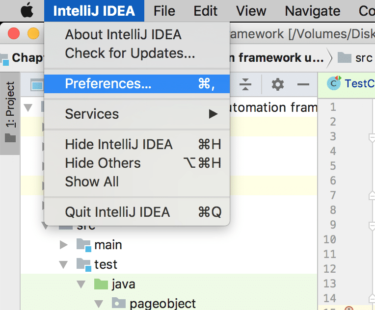
Task: Click the breadcrumb folder icon before src
Action: (345, 58)
